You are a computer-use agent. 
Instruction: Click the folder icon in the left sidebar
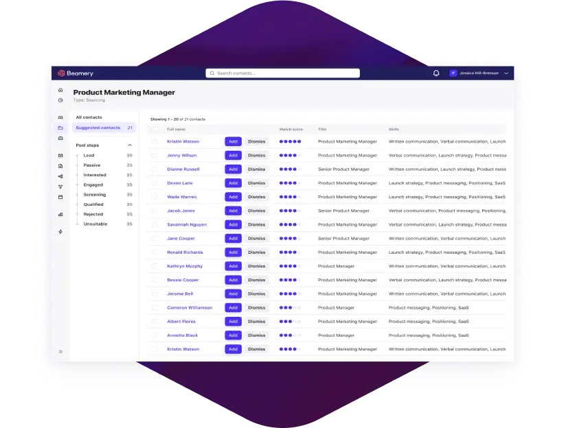[60, 128]
